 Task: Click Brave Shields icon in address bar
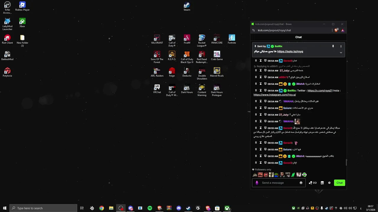click(x=336, y=30)
